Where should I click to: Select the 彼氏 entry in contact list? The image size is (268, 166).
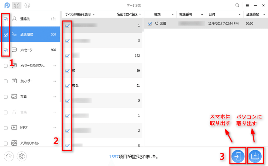[x=102, y=86]
